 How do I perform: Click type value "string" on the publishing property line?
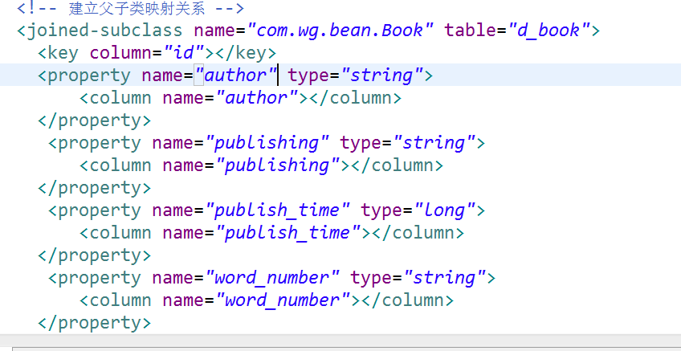click(434, 143)
